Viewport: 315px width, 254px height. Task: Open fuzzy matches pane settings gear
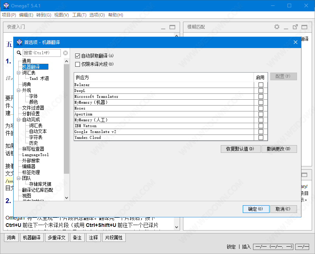[277, 27]
